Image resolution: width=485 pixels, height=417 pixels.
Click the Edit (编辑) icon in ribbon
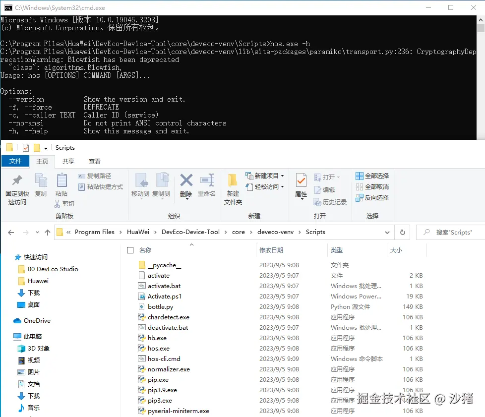(317, 189)
